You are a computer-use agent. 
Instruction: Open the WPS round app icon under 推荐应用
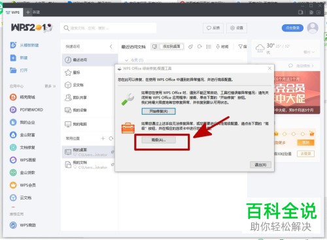pyautogui.click(x=13, y=225)
